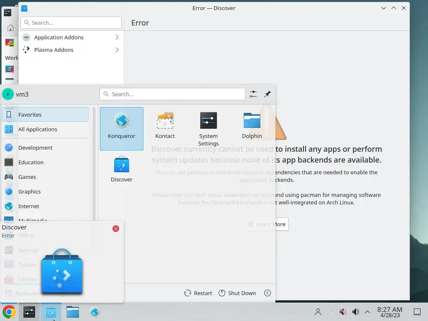This screenshot has height=321, width=428.
Task: Click the Discover taskbar entry
Action: (x=51, y=312)
